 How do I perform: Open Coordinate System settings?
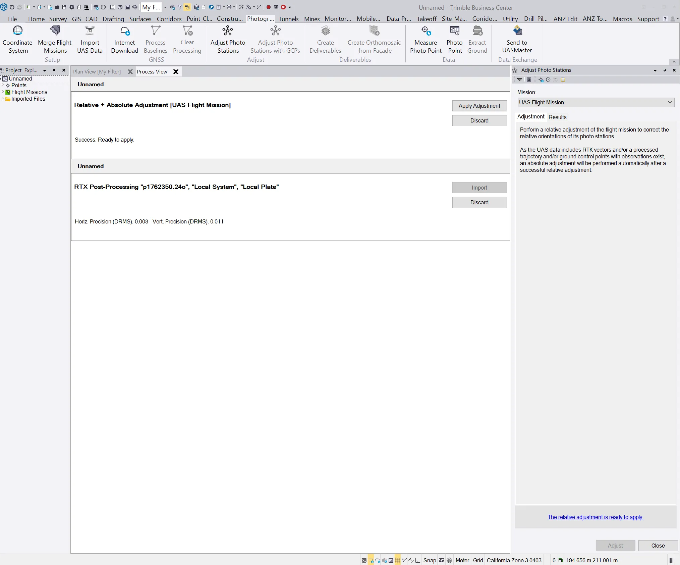point(17,40)
